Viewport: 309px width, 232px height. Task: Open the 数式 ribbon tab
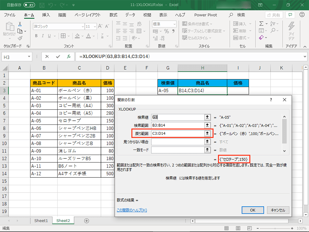(x=113, y=15)
